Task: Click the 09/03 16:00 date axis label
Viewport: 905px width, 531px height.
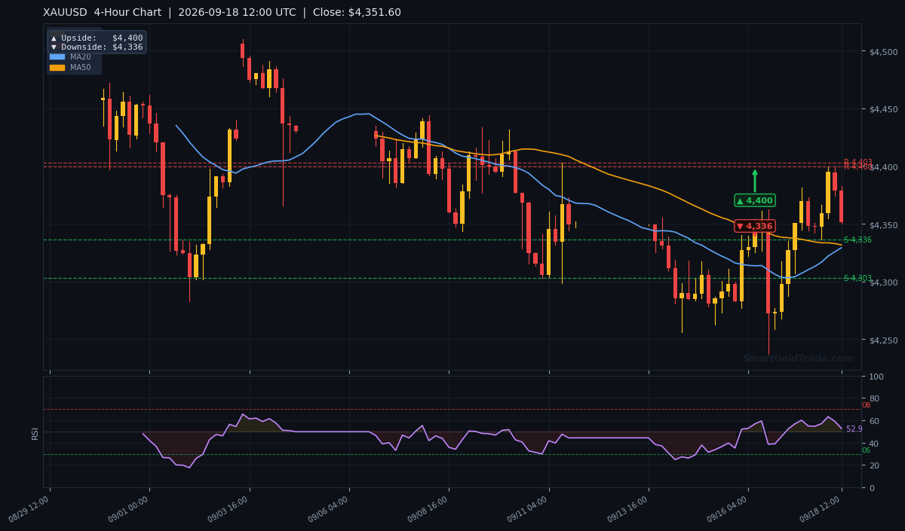Action: (230, 508)
